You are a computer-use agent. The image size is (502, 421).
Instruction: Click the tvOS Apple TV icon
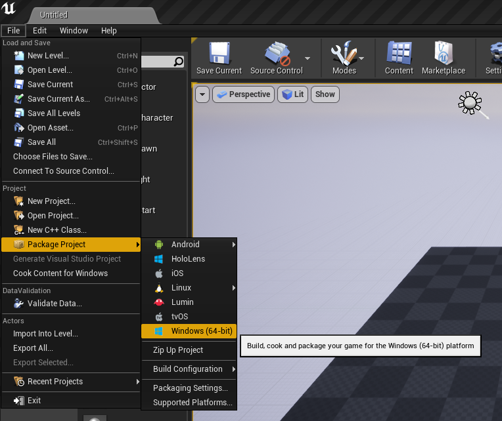coord(159,317)
